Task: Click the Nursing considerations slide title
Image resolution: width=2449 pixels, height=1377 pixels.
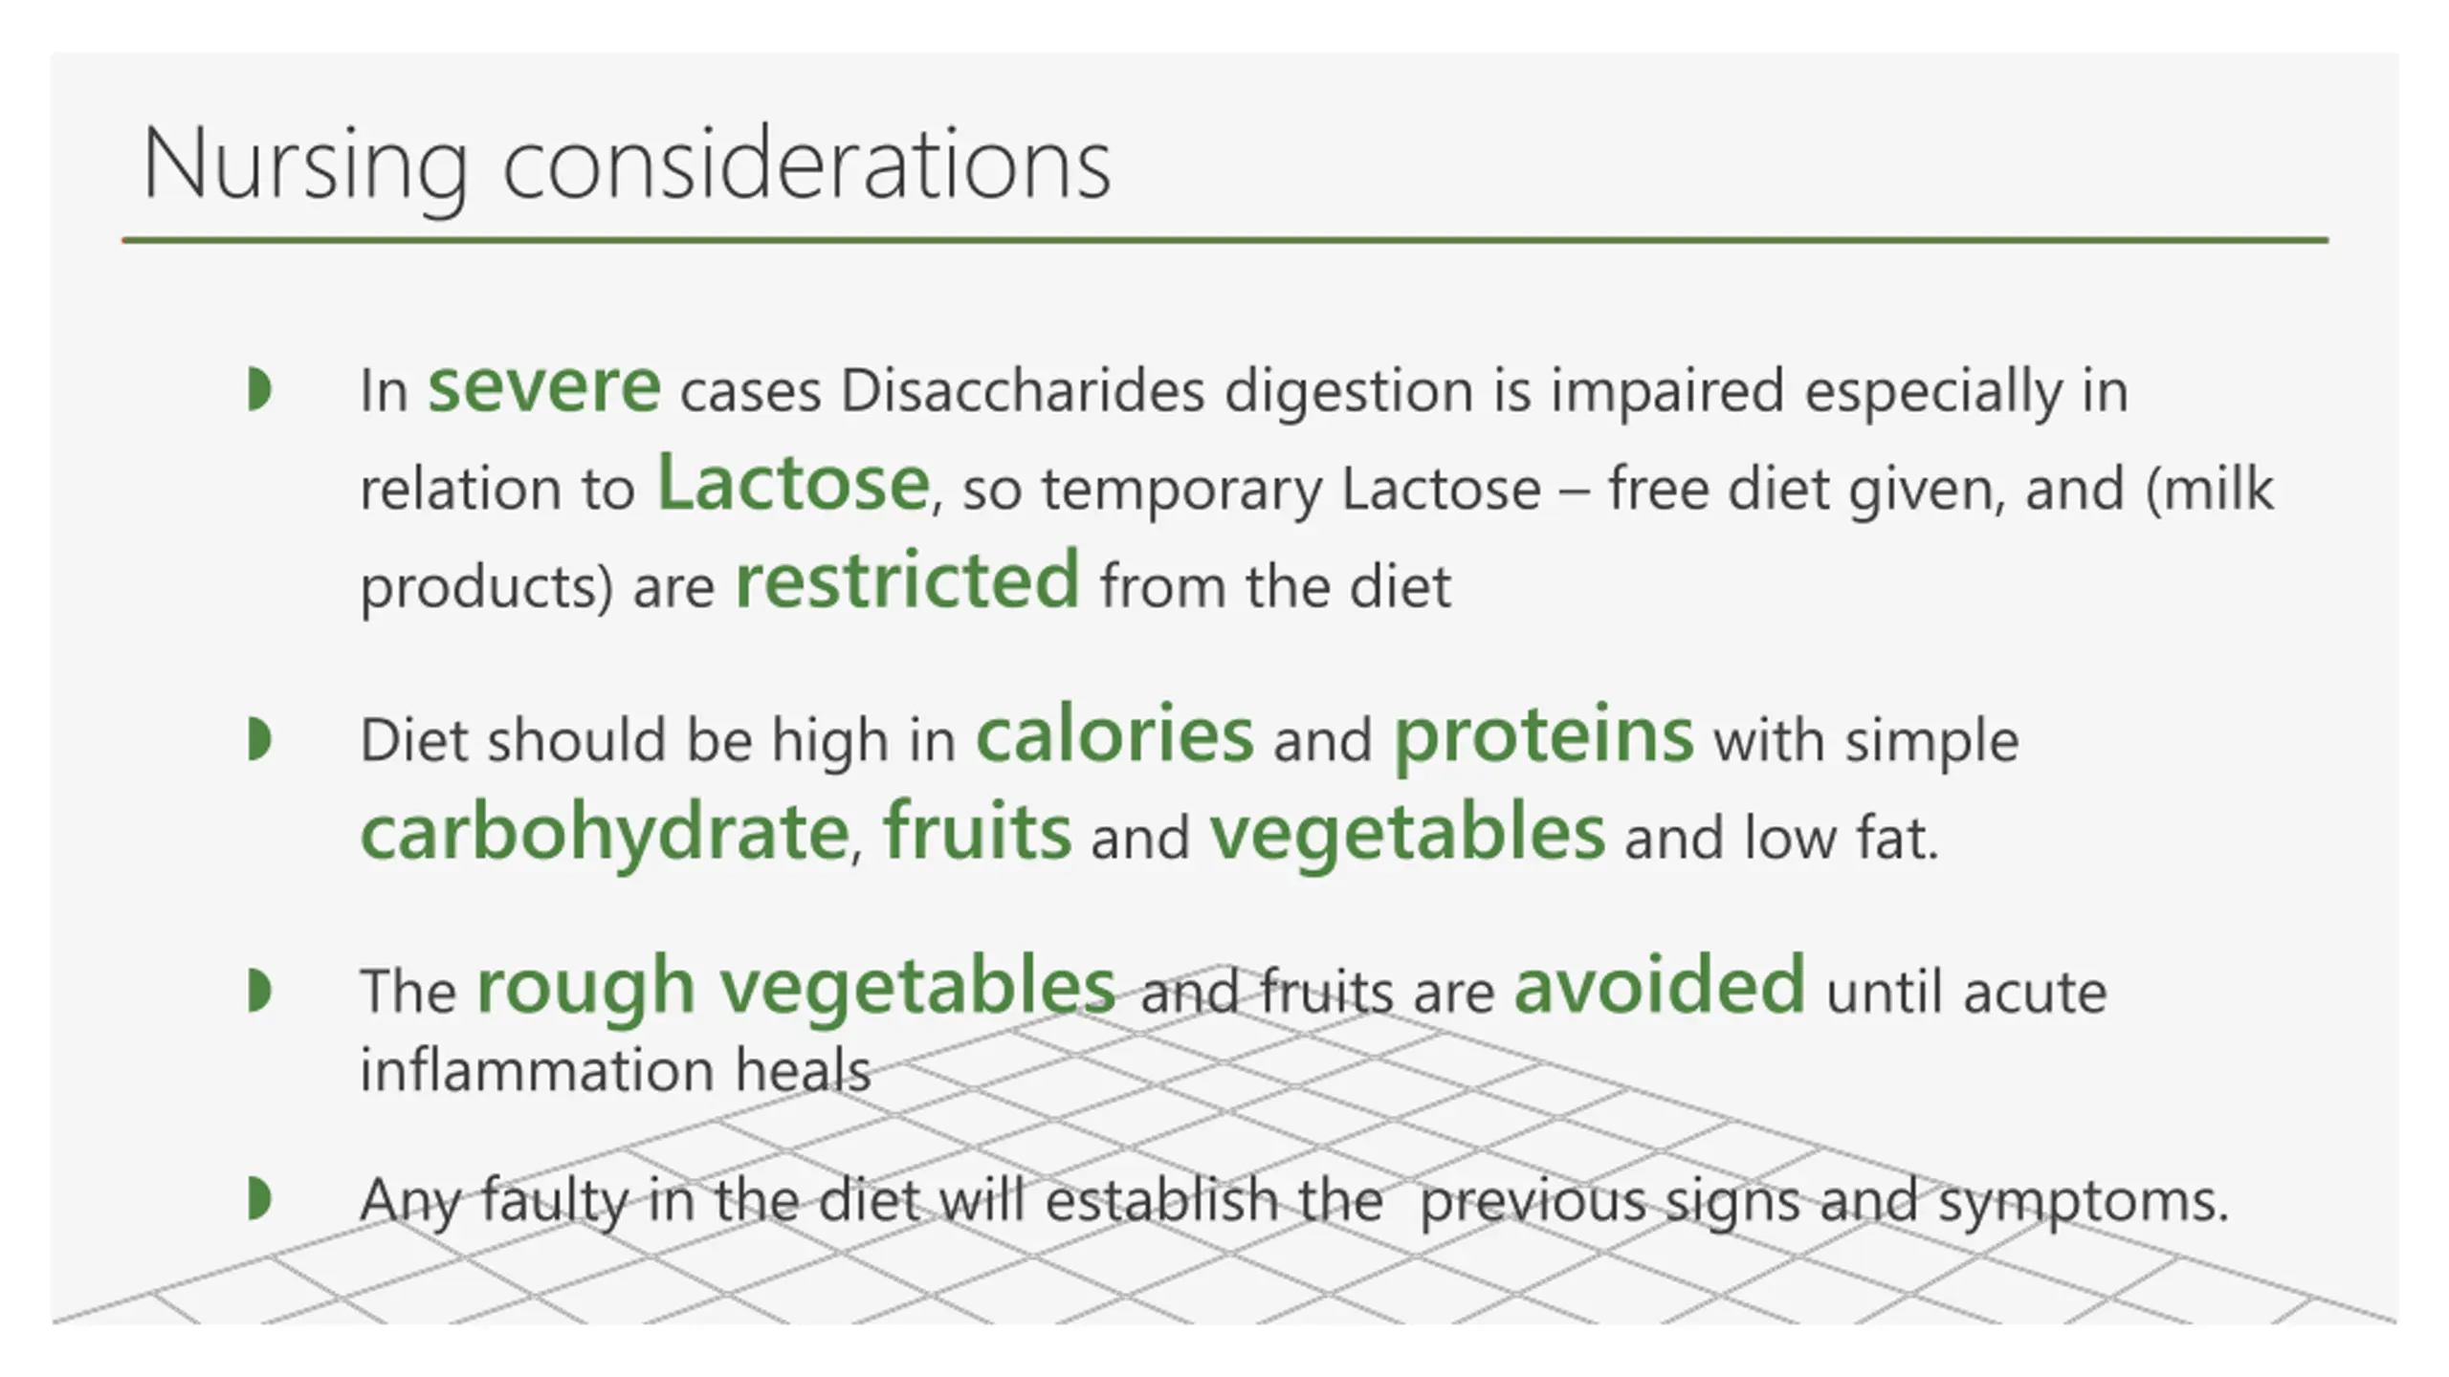Action: pyautogui.click(x=627, y=166)
